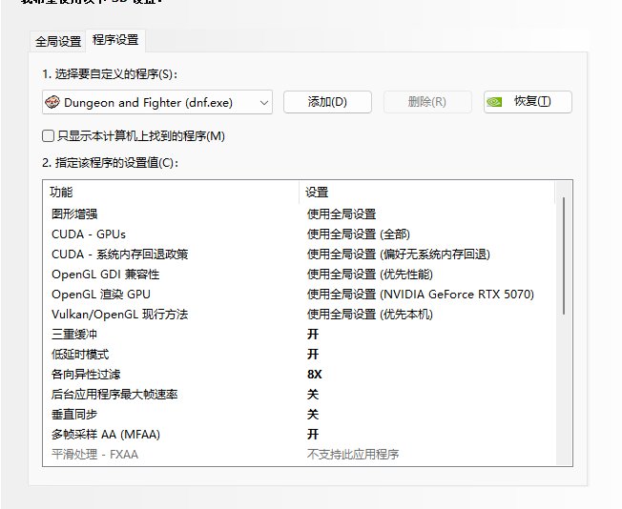Screen dimensions: 622x509
Task: Select the 低延时模式 row
Action: pos(300,354)
